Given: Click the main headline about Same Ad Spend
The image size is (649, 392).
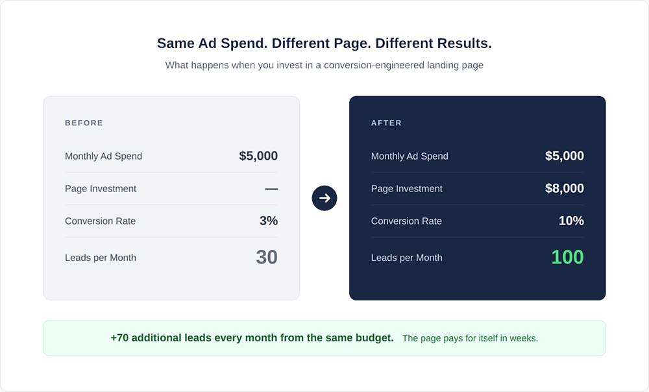Looking at the screenshot, I should [x=324, y=43].
